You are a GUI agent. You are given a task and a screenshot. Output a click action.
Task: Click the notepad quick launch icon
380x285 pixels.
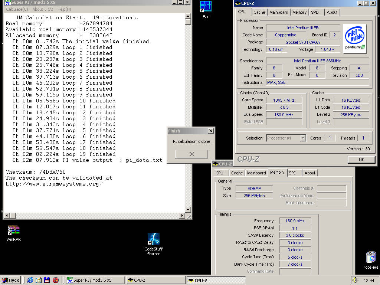point(39,280)
